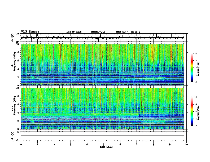The height and width of the screenshot is (162, 210).
Task: Click the date 'Dec. 19, 2025'
Action: pos(74,32)
